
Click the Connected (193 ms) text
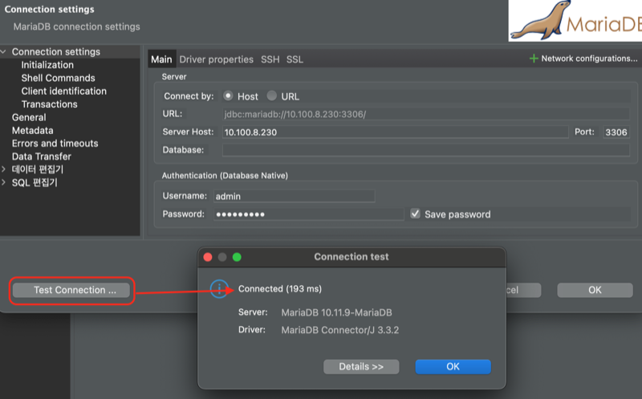pos(280,289)
